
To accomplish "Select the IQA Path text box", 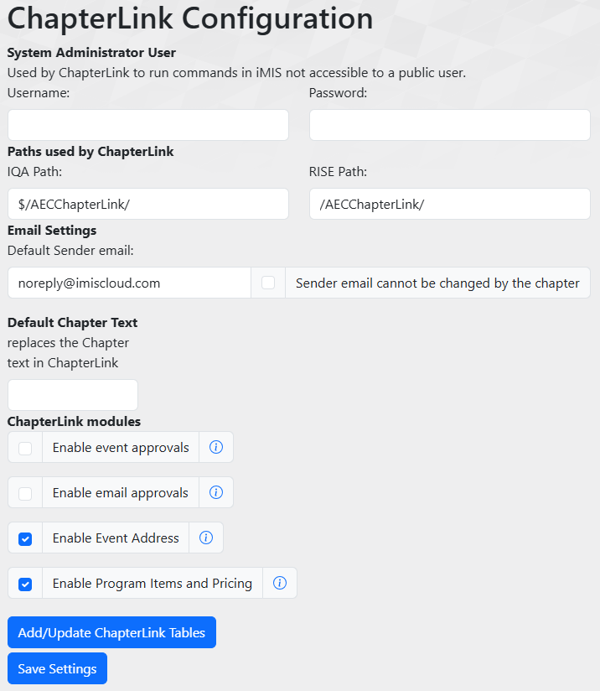I will point(148,204).
